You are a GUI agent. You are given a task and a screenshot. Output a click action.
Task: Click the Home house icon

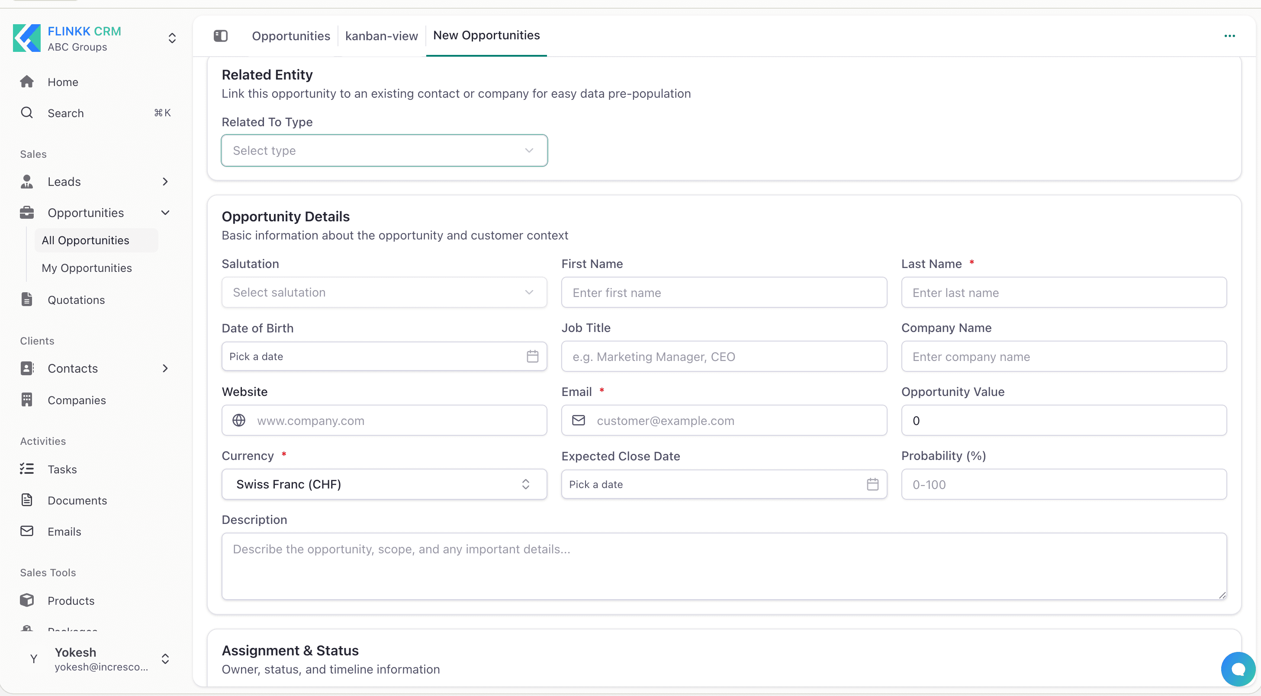pos(27,82)
